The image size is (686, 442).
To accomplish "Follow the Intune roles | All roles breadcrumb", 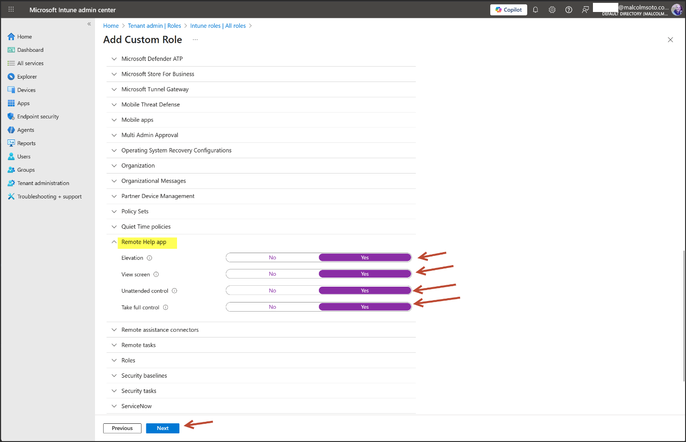I will tap(218, 26).
